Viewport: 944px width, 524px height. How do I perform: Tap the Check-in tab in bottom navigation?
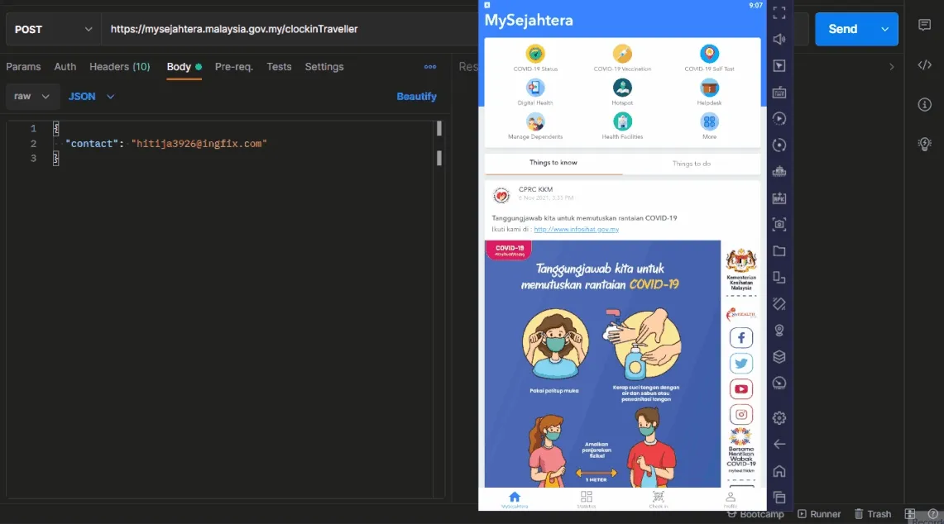coord(658,499)
